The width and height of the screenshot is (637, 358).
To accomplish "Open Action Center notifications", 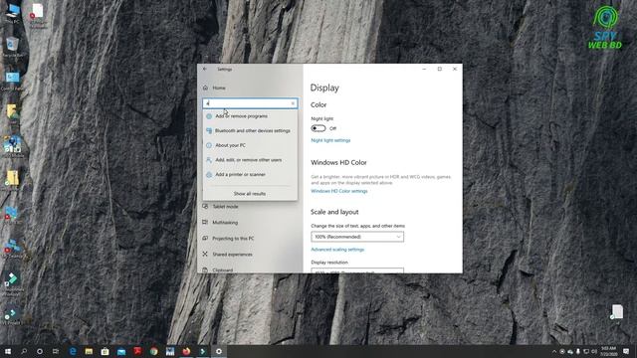I will [x=626, y=351].
